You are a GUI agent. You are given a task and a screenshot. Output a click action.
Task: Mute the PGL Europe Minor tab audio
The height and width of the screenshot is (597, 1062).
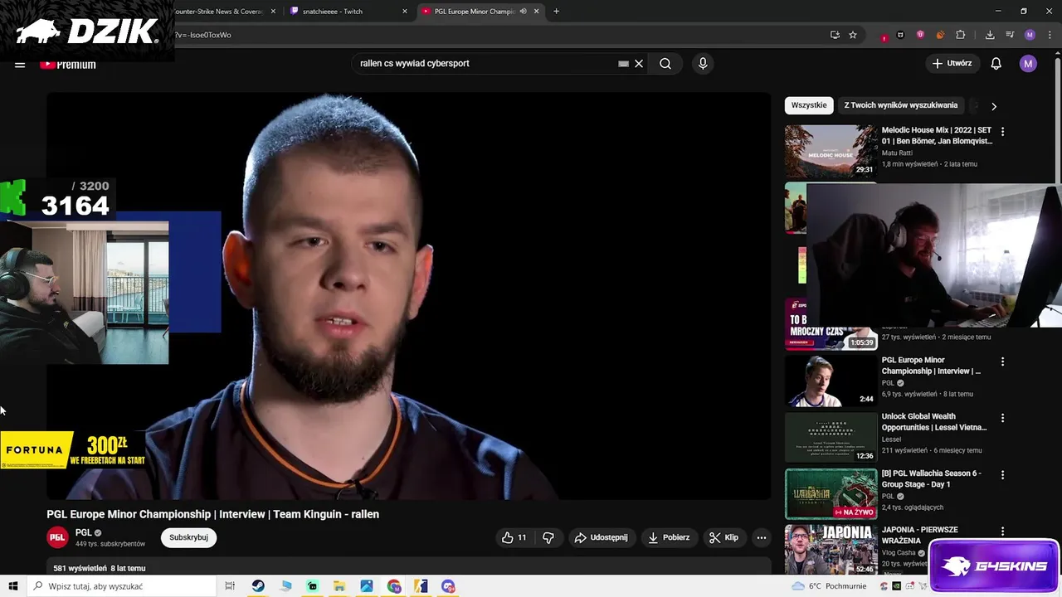(523, 11)
